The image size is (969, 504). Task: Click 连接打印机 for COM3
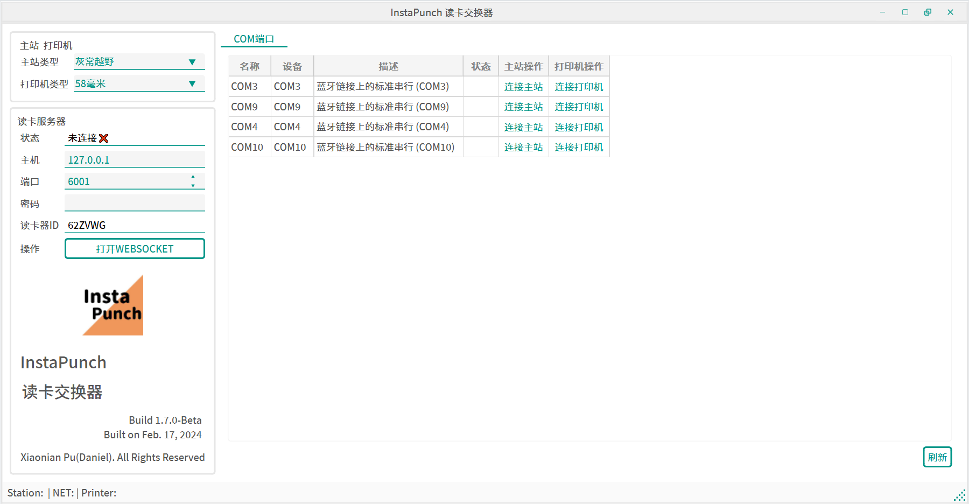(x=579, y=87)
